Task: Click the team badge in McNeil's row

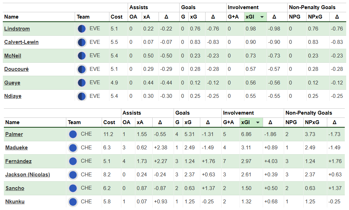Action: click(x=81, y=56)
